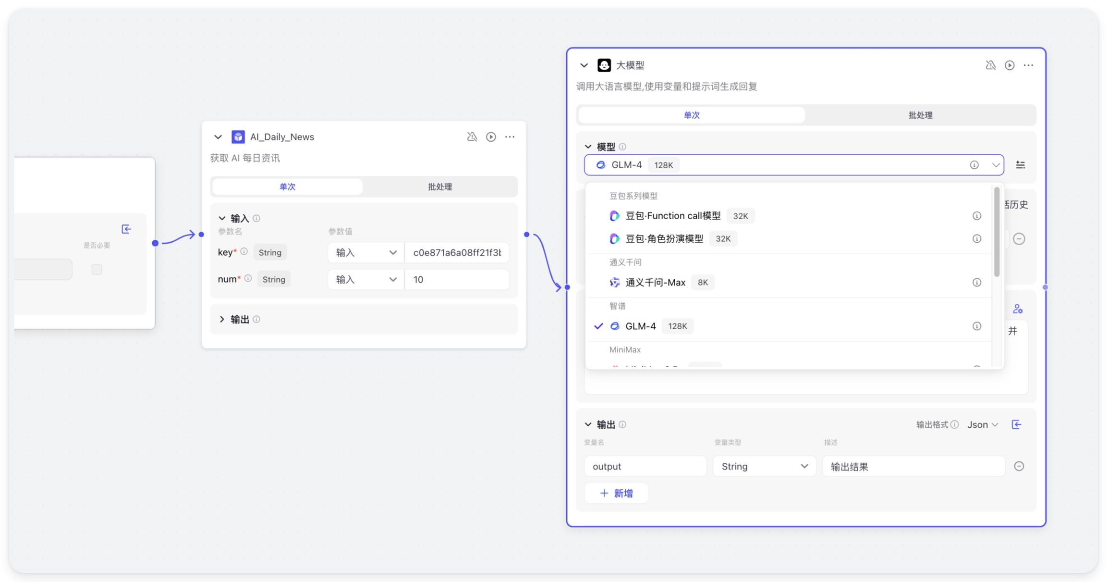1108x582 pixels.
Task: Open model parameter settings icon beside GLM-4
Action: pyautogui.click(x=1020, y=165)
